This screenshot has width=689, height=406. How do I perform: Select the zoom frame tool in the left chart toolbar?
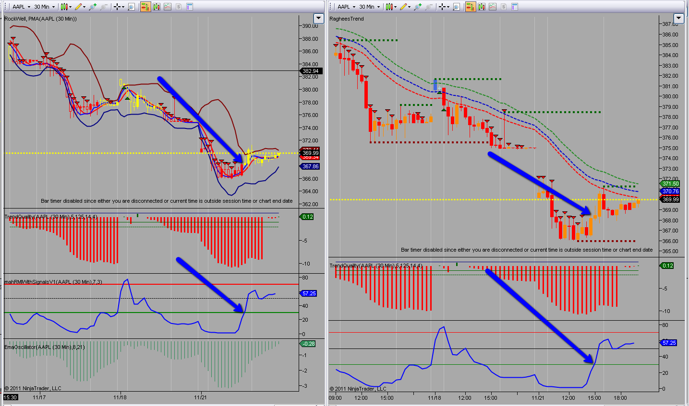131,7
